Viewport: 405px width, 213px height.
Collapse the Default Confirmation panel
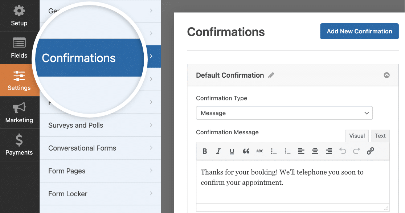tap(386, 75)
